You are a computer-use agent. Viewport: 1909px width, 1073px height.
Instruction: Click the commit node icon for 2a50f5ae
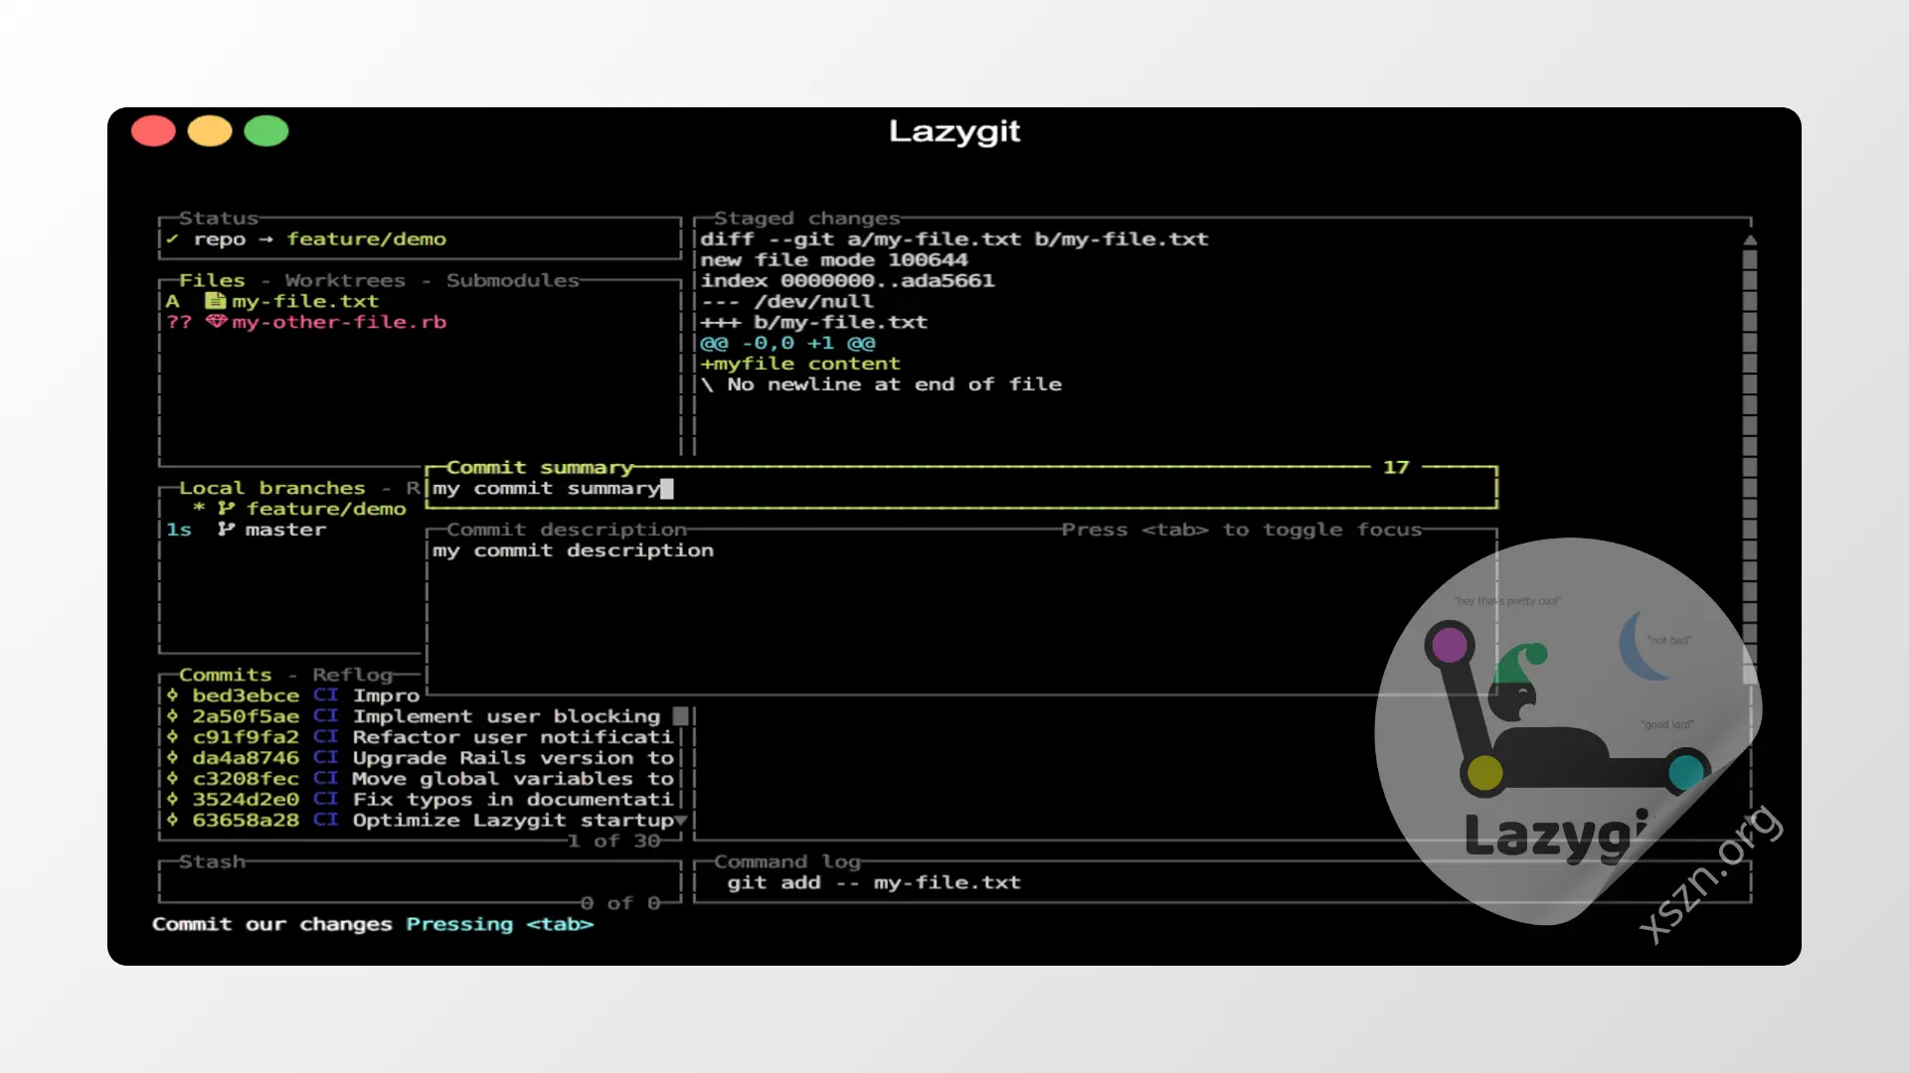click(x=172, y=716)
